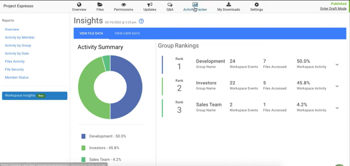Click the blue Development legend swatch

(83, 136)
